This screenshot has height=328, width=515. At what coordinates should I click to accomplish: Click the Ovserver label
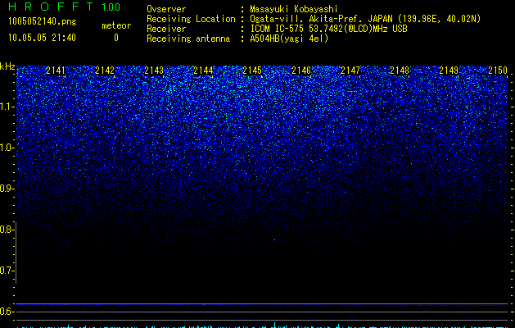(x=166, y=9)
